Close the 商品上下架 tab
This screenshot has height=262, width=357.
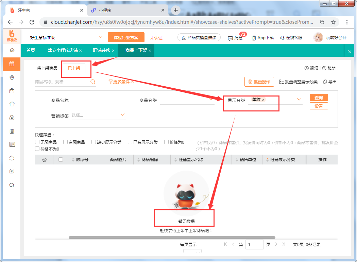tap(150, 51)
